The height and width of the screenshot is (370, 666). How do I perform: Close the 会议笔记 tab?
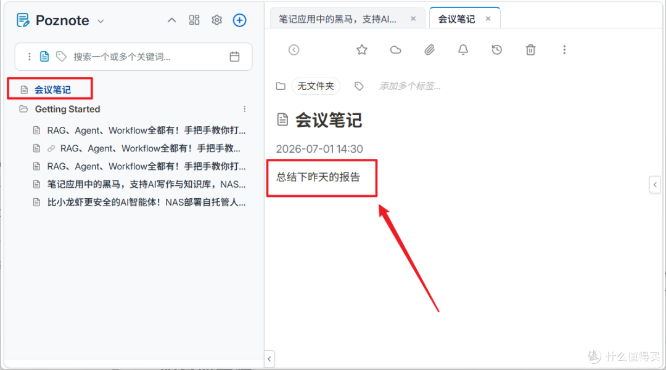pyautogui.click(x=488, y=18)
